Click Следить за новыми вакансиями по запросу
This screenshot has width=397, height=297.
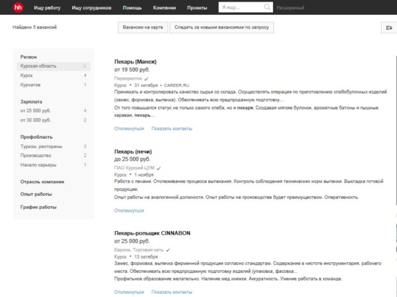point(221,28)
